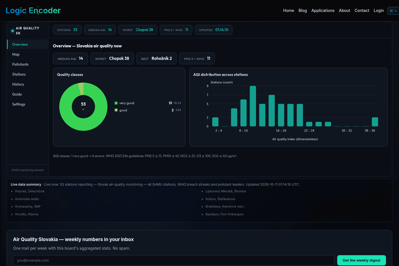Open the Contact link

(x=362, y=11)
